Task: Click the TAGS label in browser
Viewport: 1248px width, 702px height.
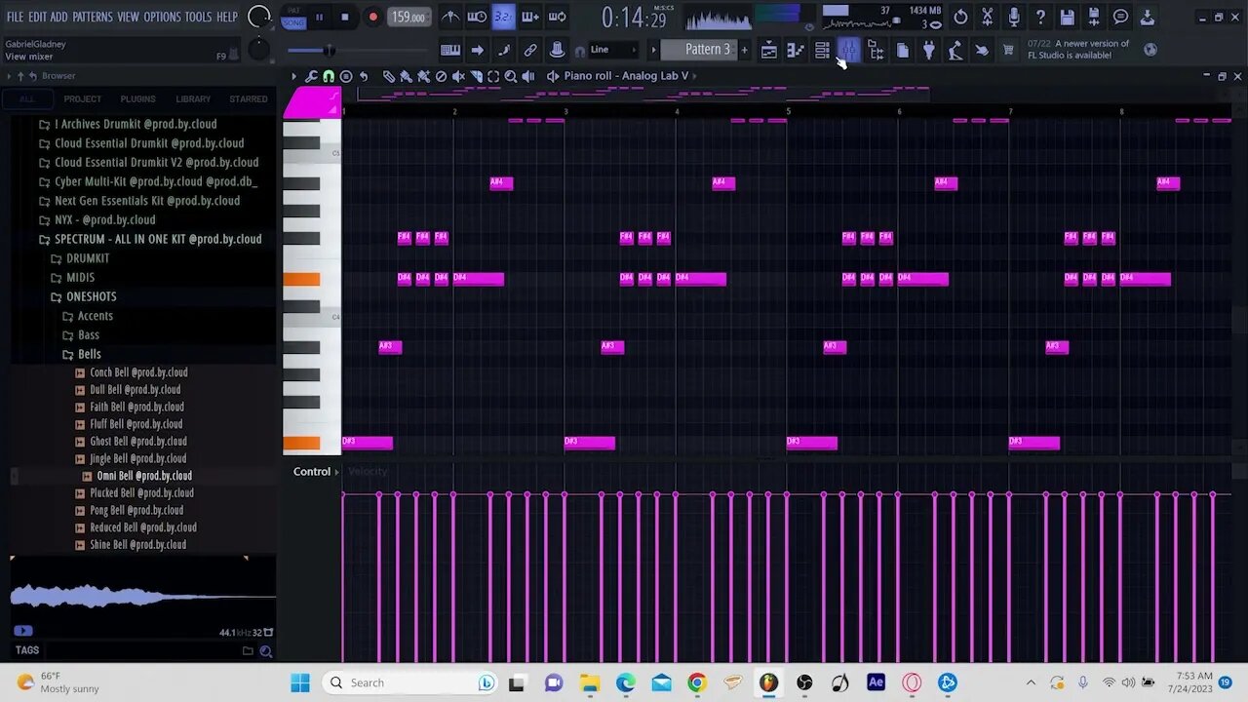Action: (27, 650)
